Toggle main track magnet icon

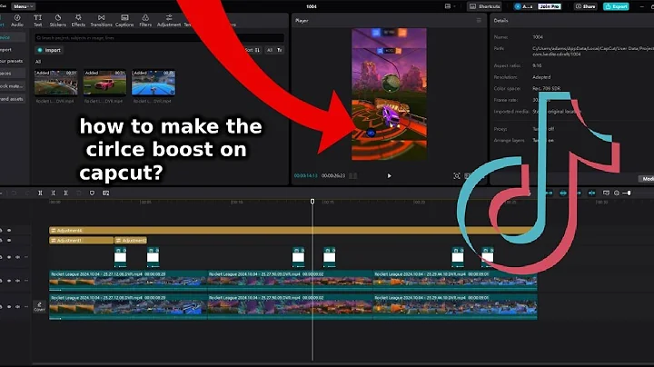coord(550,193)
